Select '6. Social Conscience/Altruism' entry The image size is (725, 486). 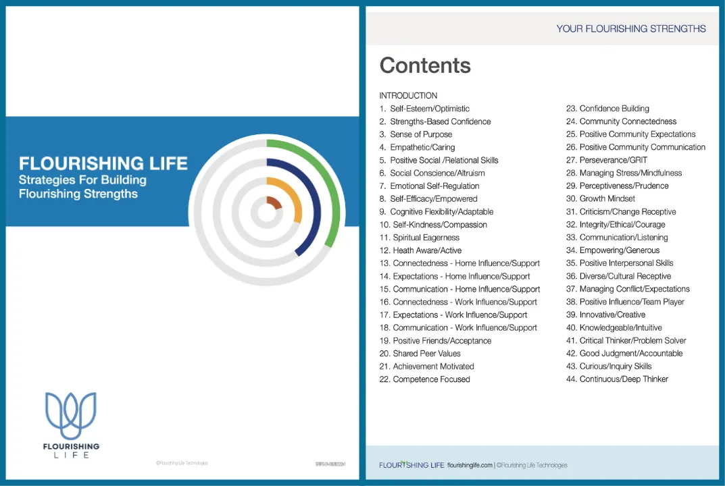pyautogui.click(x=432, y=173)
